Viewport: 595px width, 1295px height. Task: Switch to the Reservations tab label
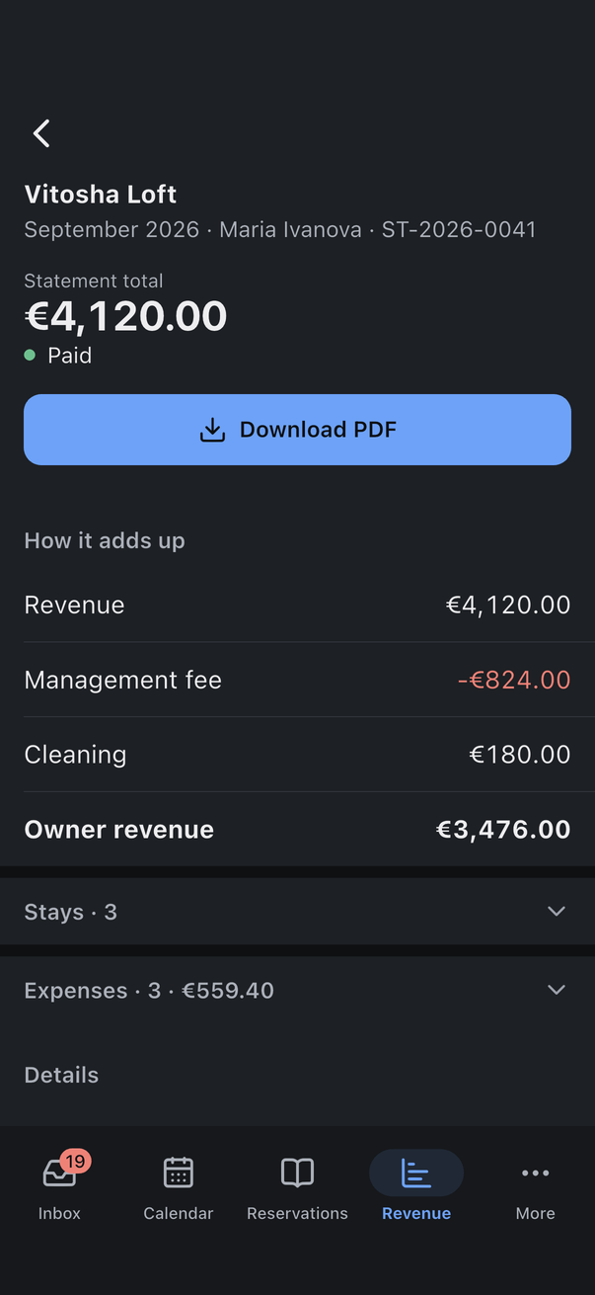click(x=297, y=1213)
